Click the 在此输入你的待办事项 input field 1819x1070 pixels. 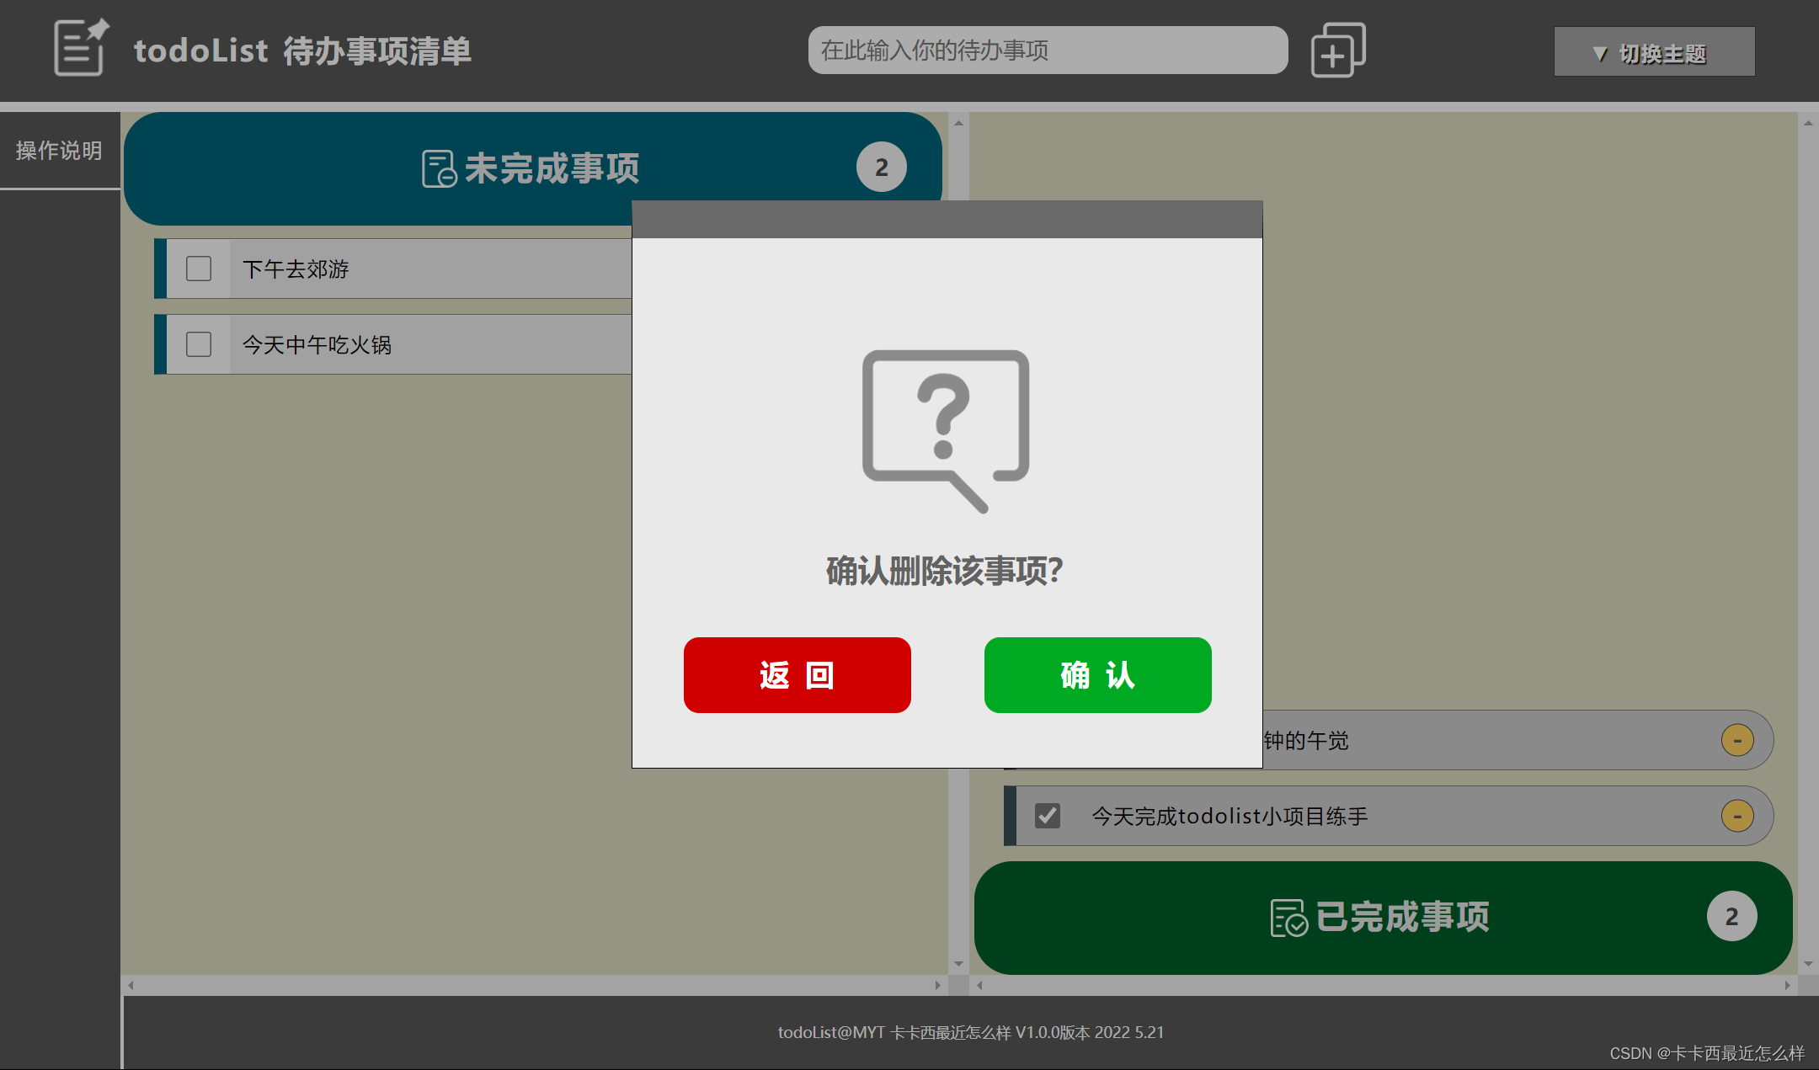tap(1047, 50)
